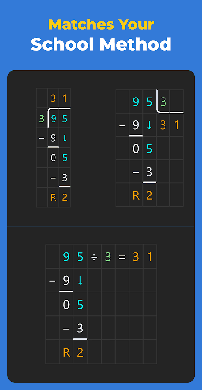Screen dimensions: 202x390
Task: Tap orange remainder 2 in left grid
Action: point(65,197)
